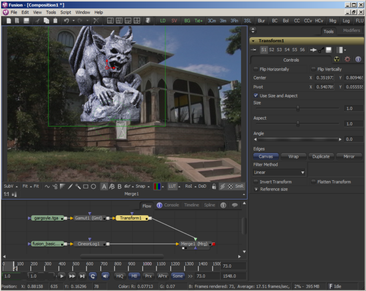Open the radiation-symbol tab in Transform1 controls

[337, 59]
